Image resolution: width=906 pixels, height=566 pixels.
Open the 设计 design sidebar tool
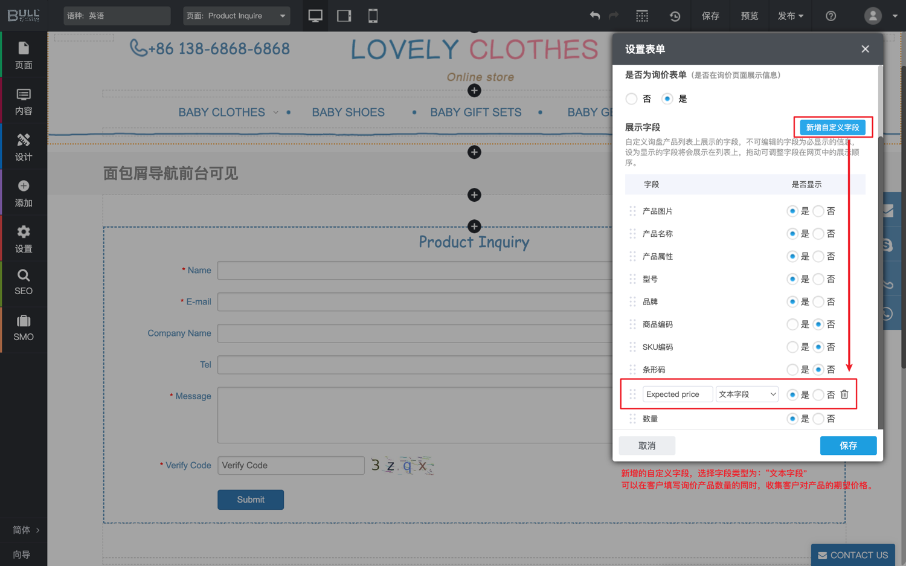[24, 147]
